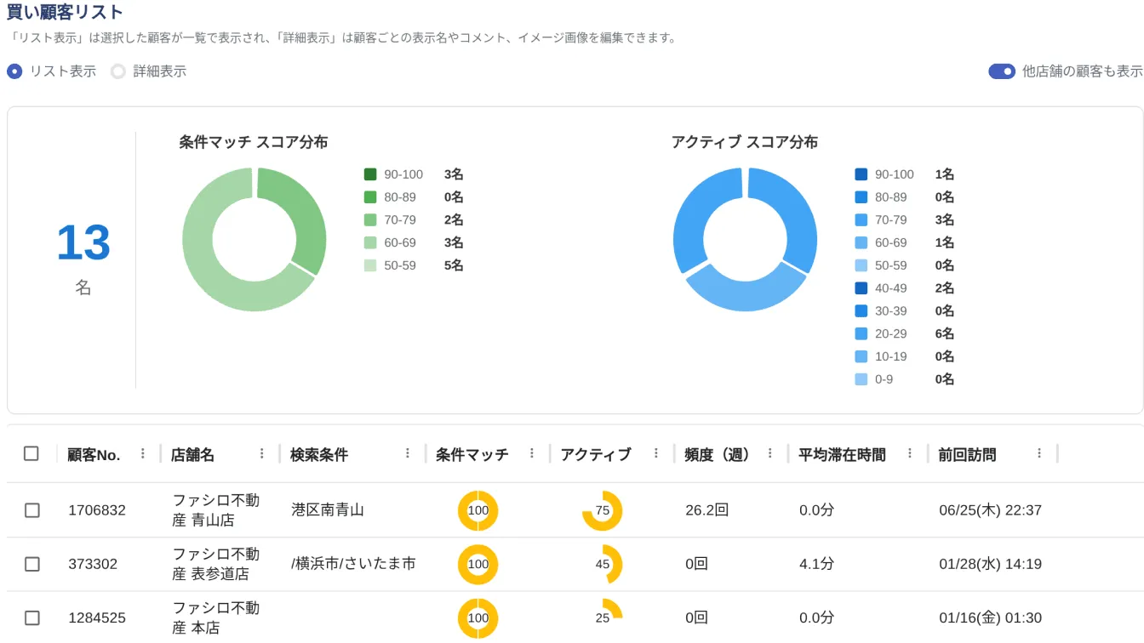Click last visit 06/25(木) 22:37
The image size is (1144, 643).
(990, 510)
